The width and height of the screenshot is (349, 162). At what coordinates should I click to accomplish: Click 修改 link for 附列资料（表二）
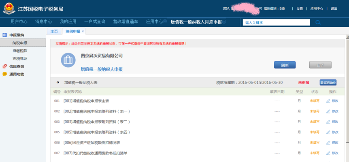(x=335, y=122)
